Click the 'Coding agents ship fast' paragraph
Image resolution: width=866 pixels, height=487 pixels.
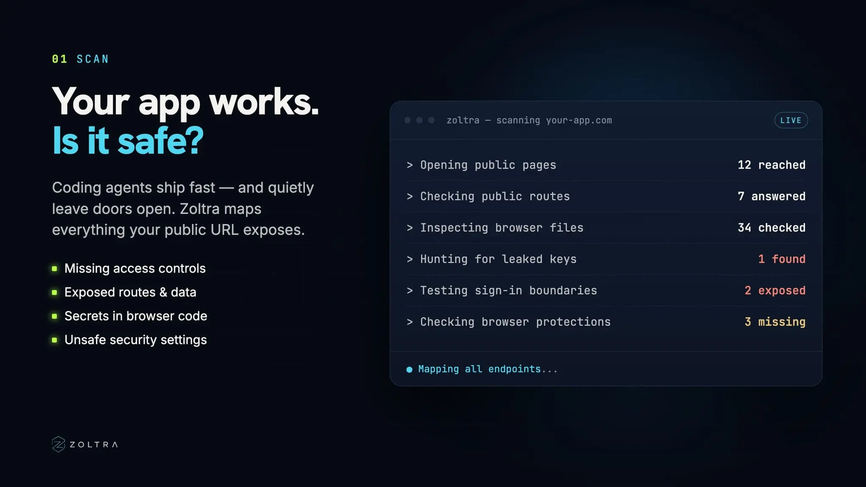(183, 209)
